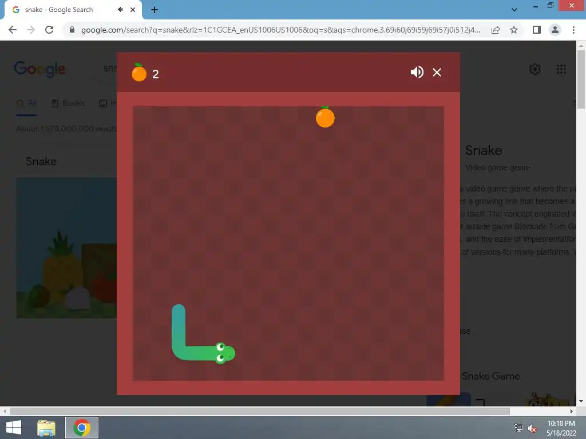Click Video game genre subtitle
The width and height of the screenshot is (586, 439).
point(498,168)
